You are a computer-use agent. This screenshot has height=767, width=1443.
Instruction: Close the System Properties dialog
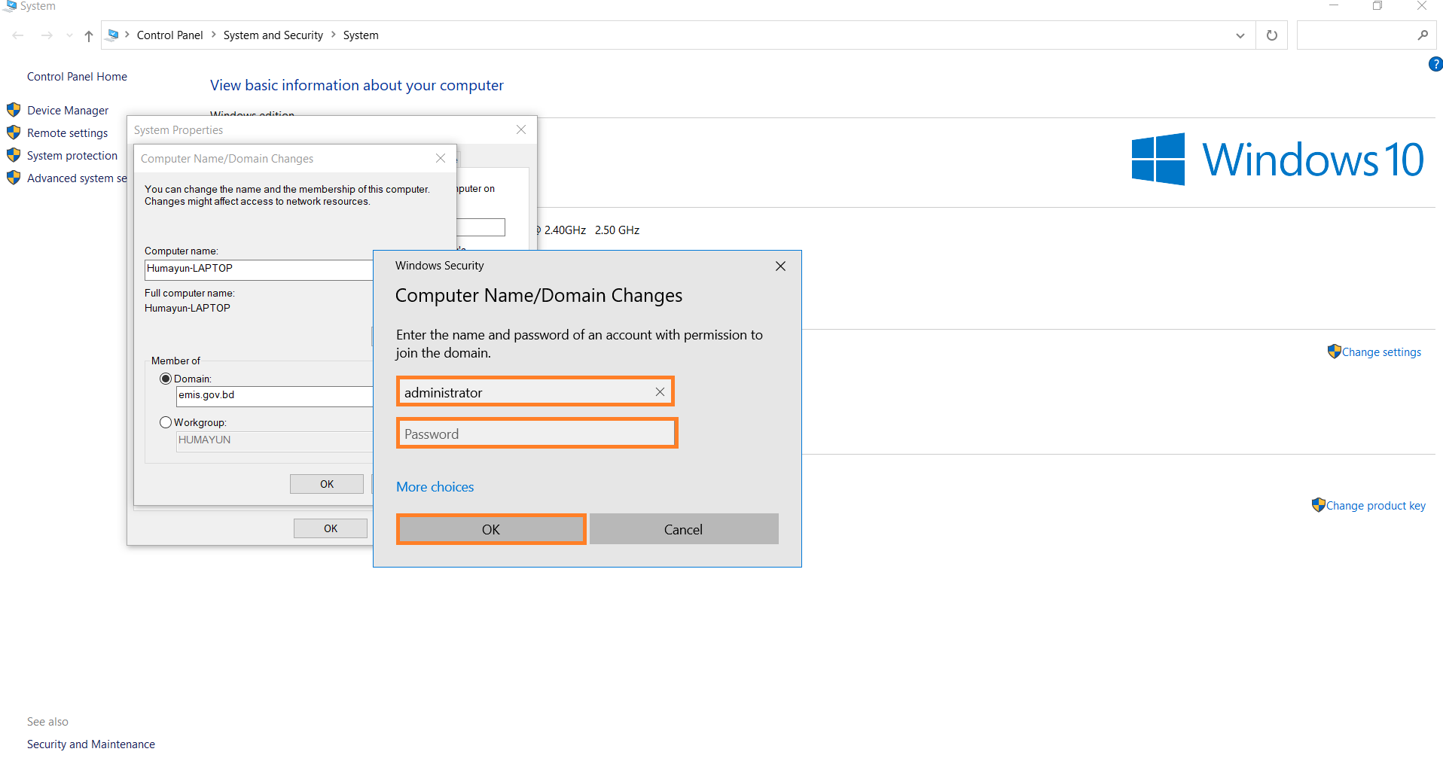click(521, 129)
